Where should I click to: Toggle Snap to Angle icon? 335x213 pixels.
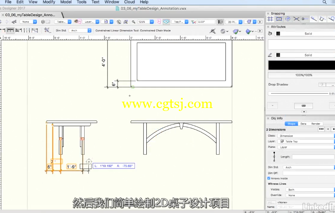(288, 19)
